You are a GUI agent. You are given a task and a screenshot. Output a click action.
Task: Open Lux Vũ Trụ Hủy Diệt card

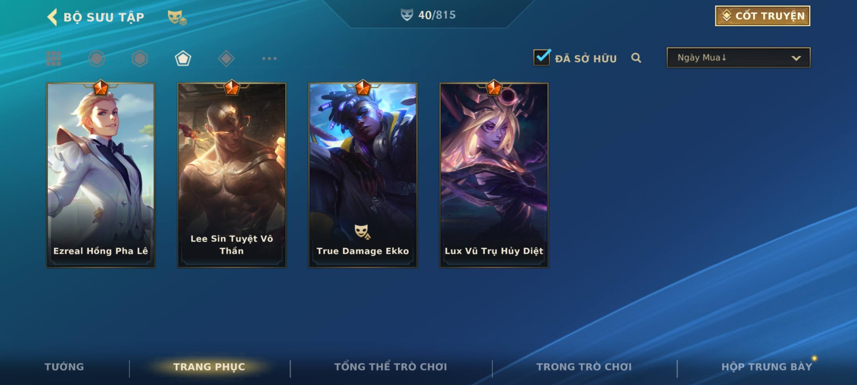point(494,175)
